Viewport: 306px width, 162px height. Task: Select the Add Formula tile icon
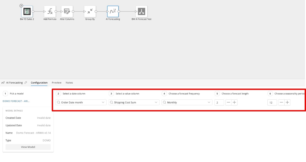click(x=50, y=11)
